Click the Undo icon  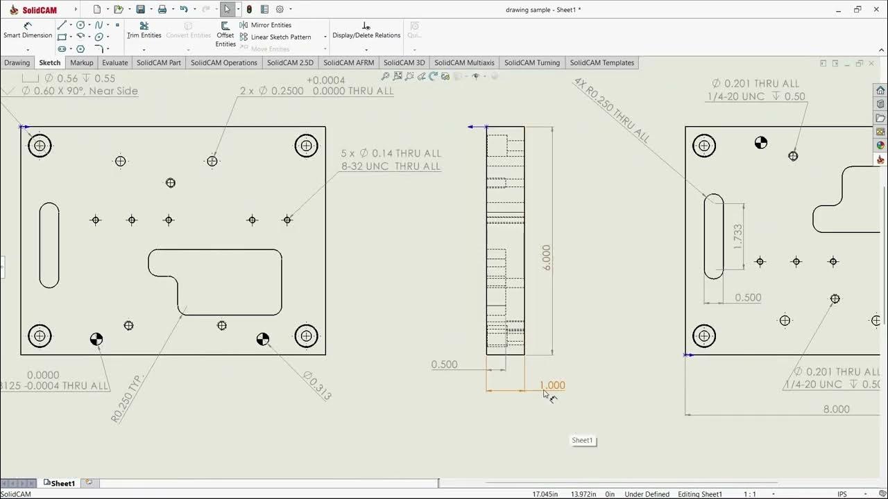coord(184,10)
